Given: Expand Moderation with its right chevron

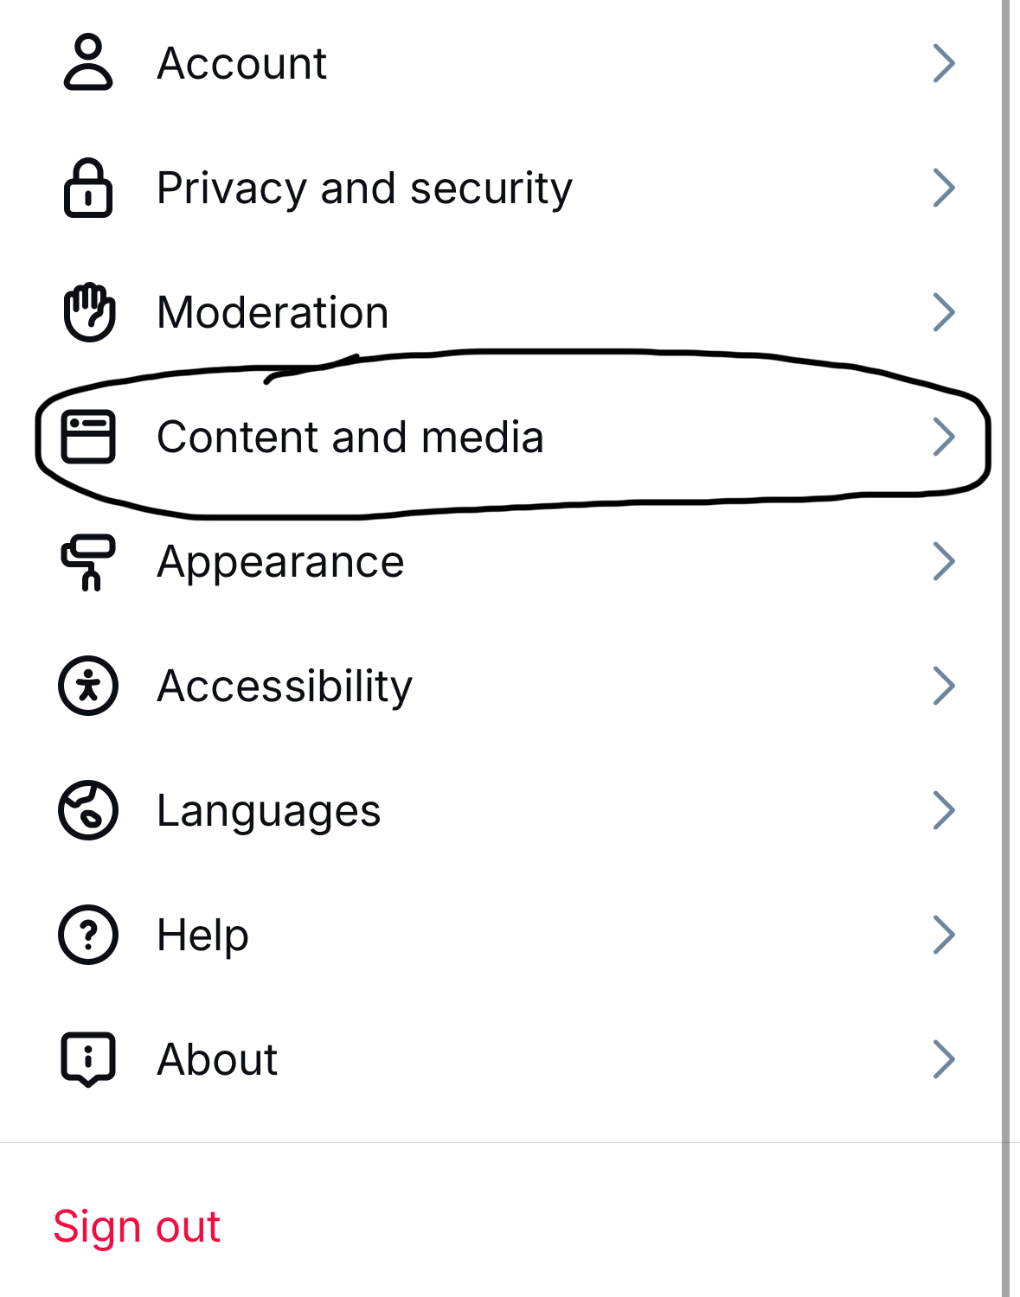Looking at the screenshot, I should click(x=944, y=312).
